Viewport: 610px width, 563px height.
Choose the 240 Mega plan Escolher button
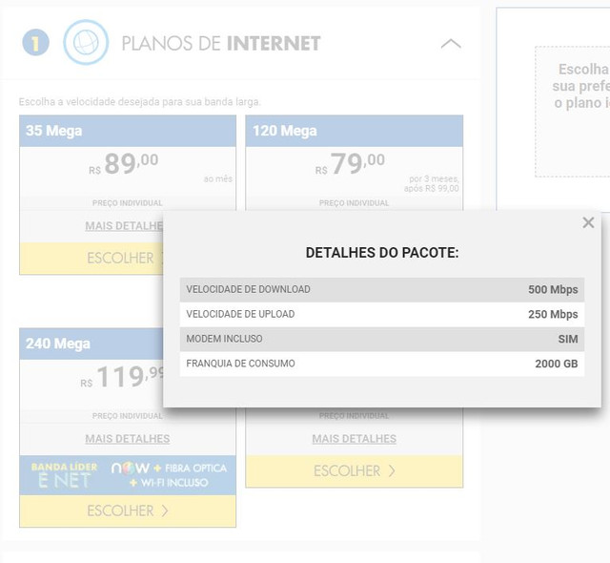point(128,511)
